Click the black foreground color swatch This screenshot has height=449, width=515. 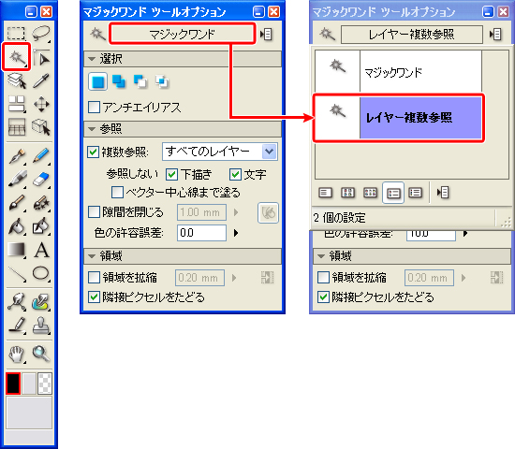13,383
